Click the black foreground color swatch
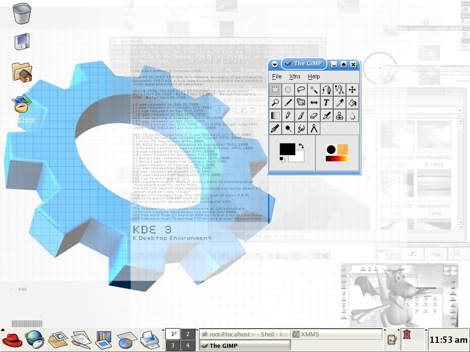470x352 pixels. 287,149
